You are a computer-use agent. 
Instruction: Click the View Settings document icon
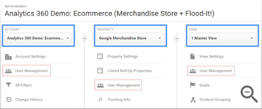193,57
